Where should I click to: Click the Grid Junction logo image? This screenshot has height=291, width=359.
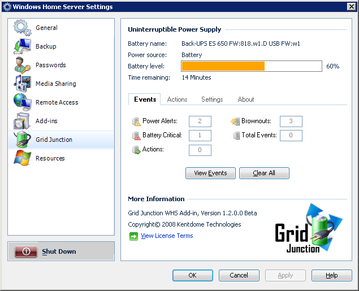pos(309,228)
